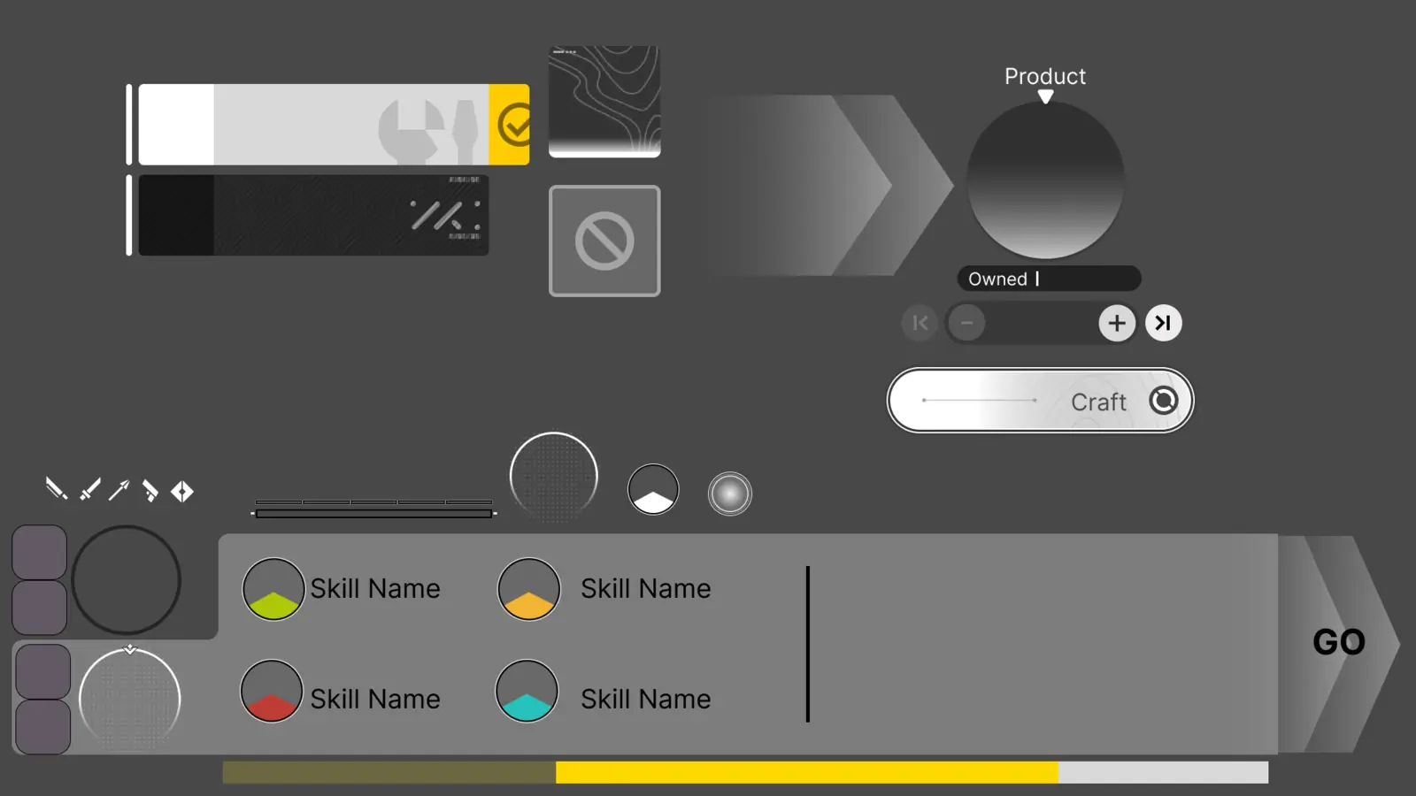Screen dimensions: 1416x796
Task: Select the dark equipment card
Action: 313,215
